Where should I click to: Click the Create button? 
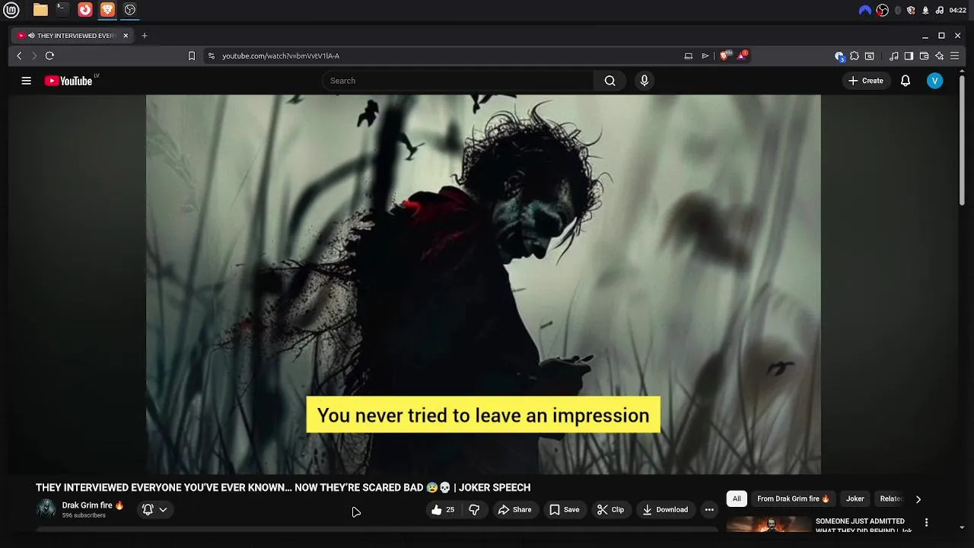coord(866,81)
